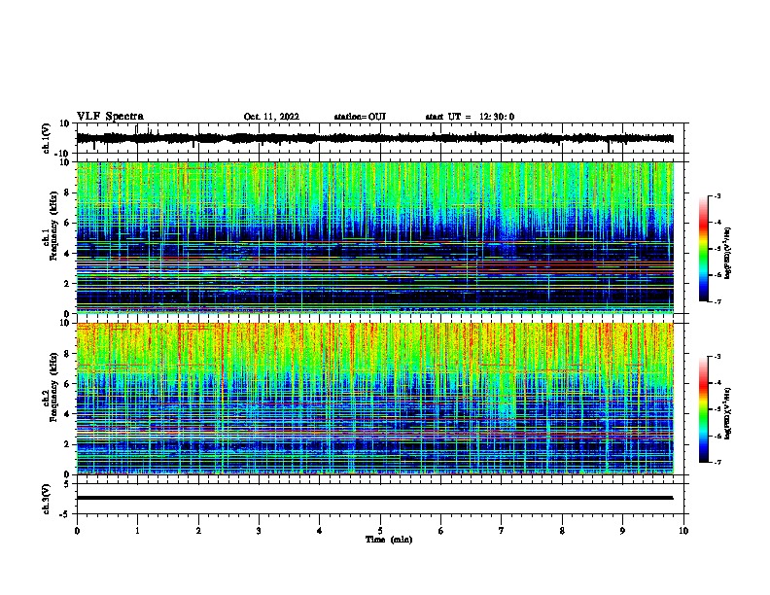Click the ch.2 colorbar "log(PSD)" label
The height and width of the screenshot is (595, 770).
(x=728, y=413)
